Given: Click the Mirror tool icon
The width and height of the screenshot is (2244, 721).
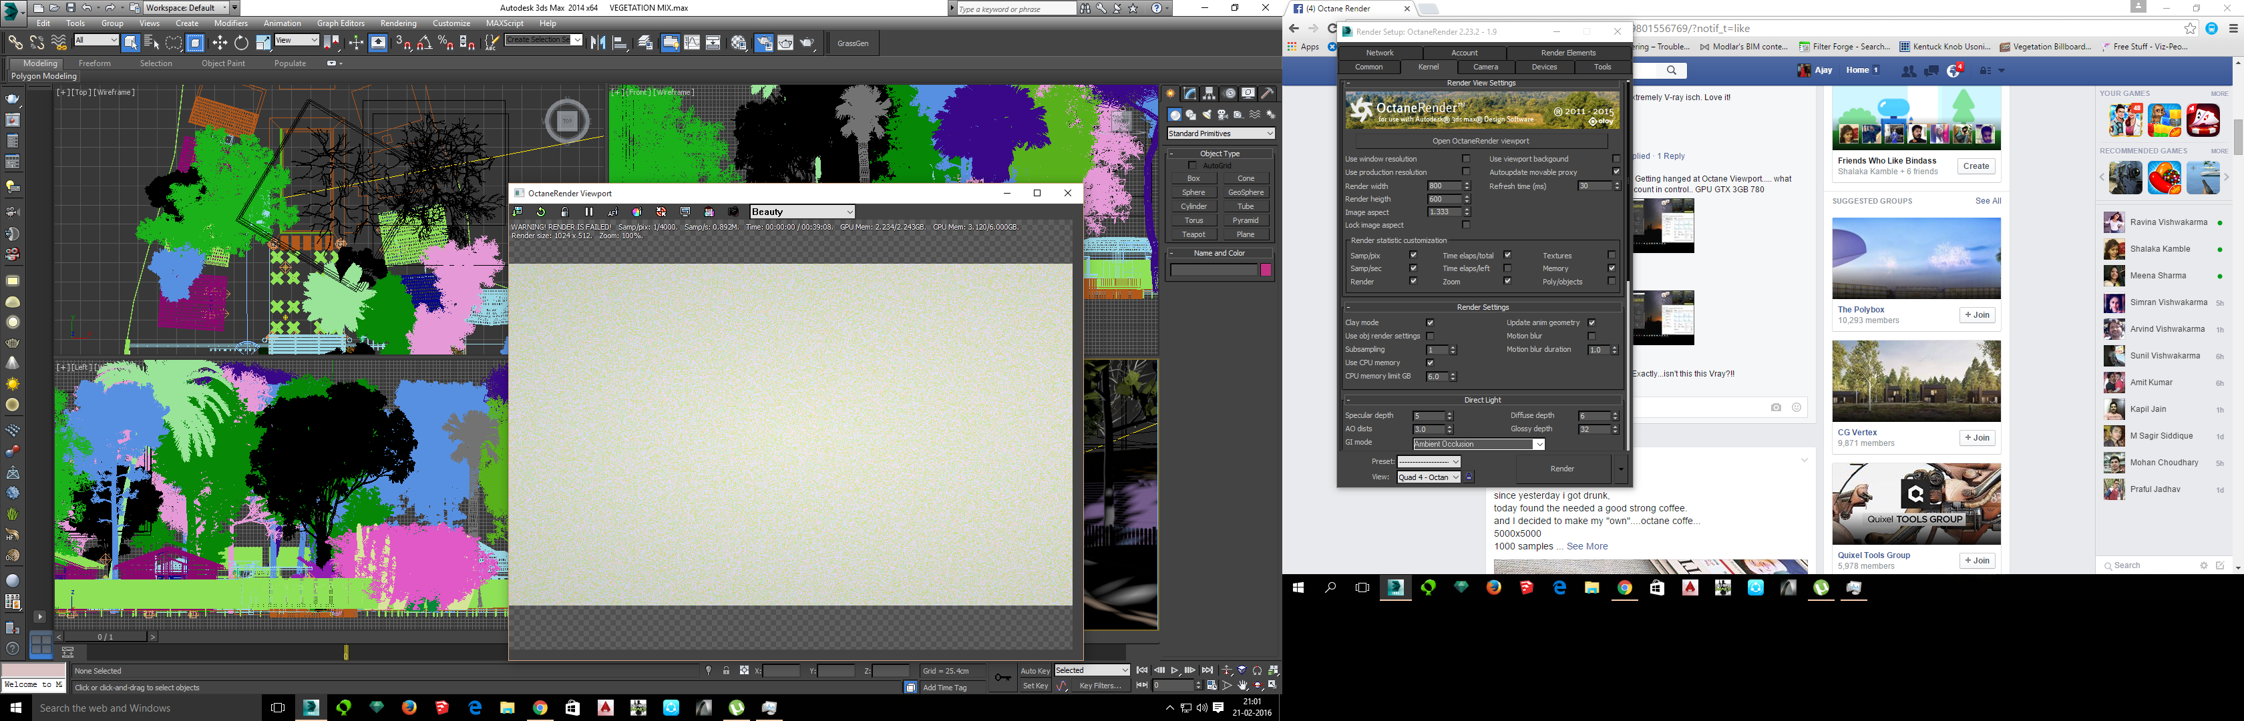Looking at the screenshot, I should click(598, 43).
